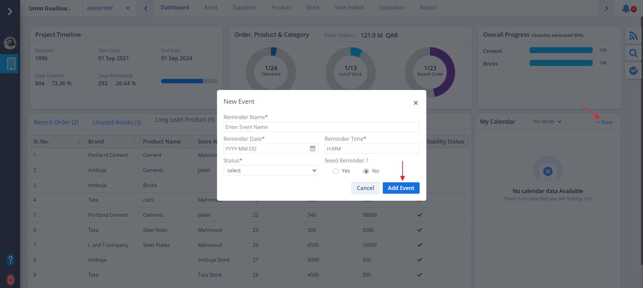Click the notification bell icon
This screenshot has width=643, height=288.
[x=626, y=8]
